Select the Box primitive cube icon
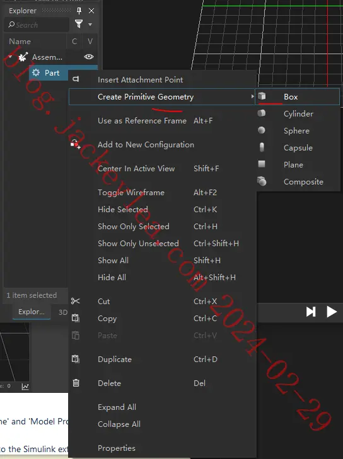 click(262, 96)
